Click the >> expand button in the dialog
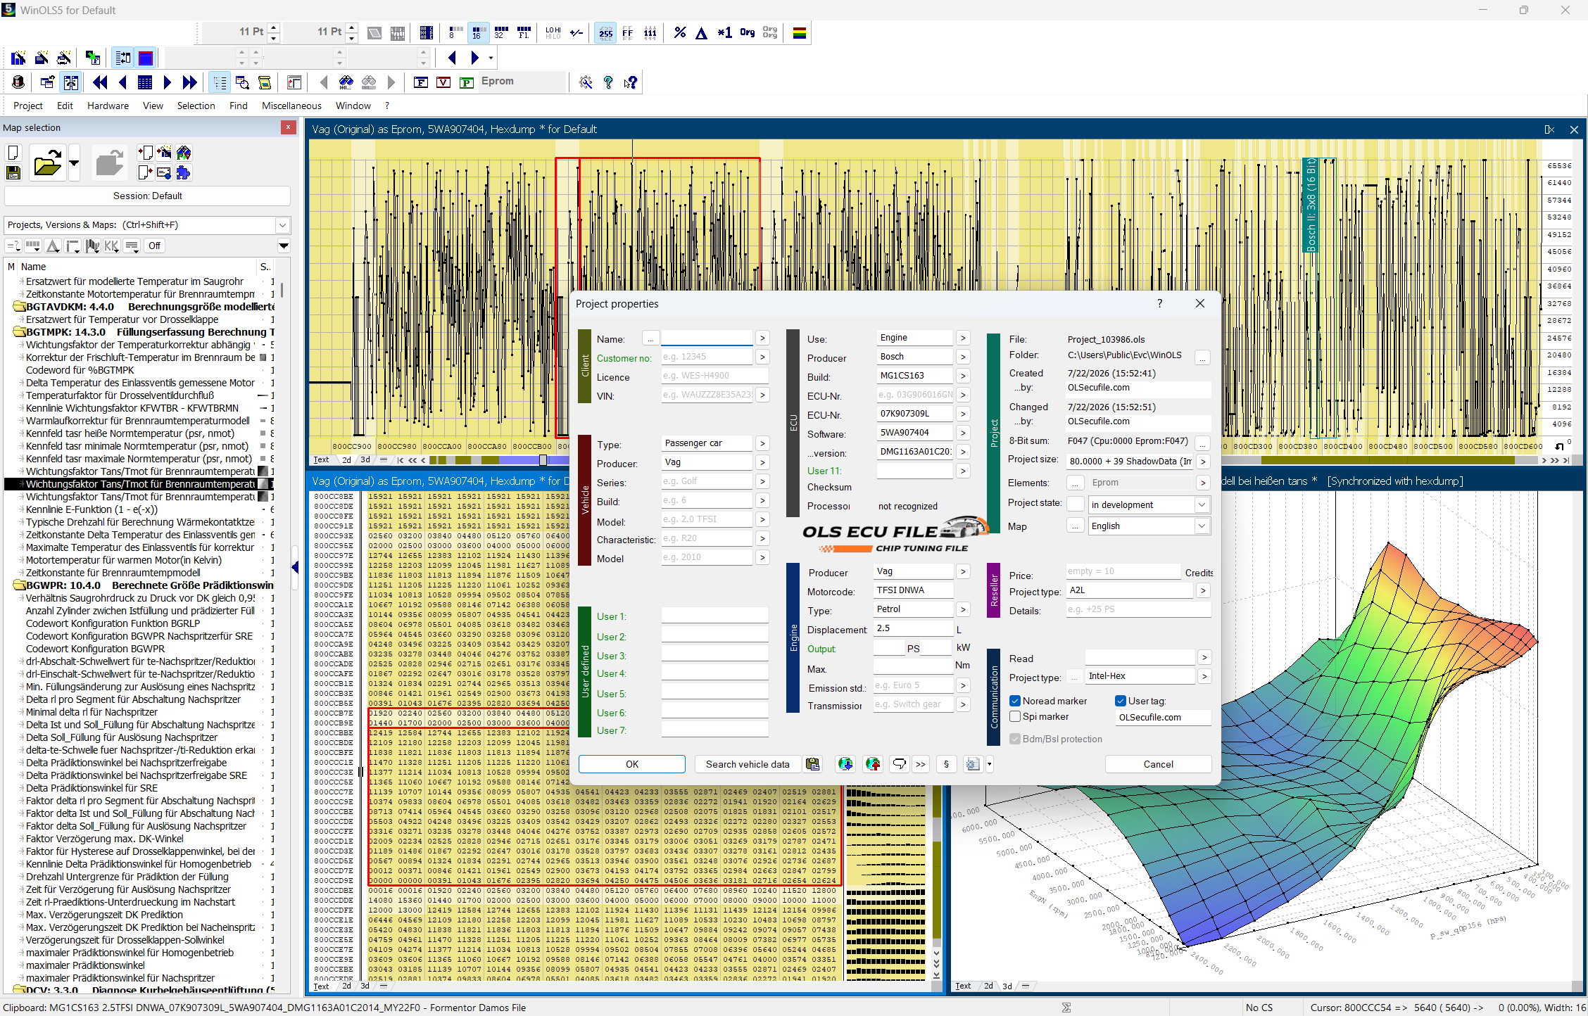This screenshot has height=1016, width=1588. pyautogui.click(x=921, y=764)
